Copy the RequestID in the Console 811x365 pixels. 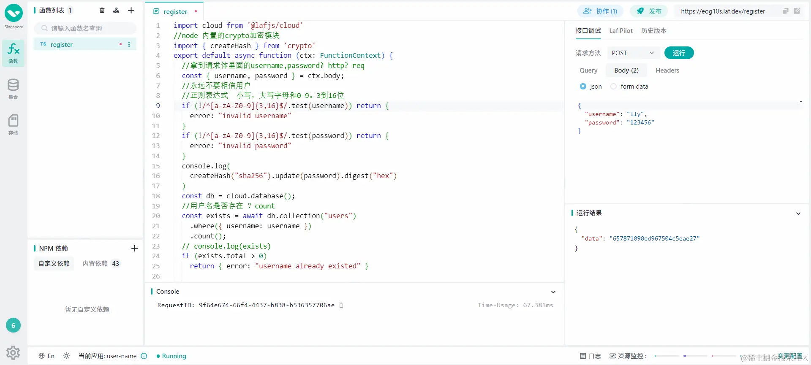point(341,305)
